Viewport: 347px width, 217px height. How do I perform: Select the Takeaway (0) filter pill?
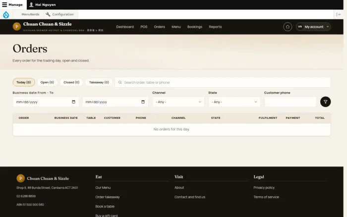[x=99, y=82]
